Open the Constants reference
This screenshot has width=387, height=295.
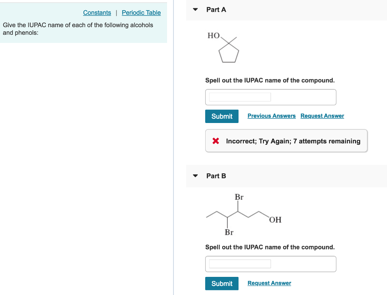pos(97,12)
